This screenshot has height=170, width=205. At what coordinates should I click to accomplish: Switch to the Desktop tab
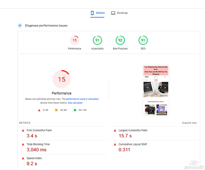click(119, 13)
